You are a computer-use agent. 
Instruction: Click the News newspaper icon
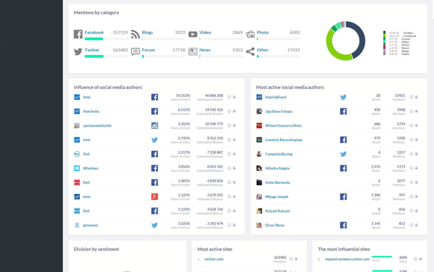193,52
